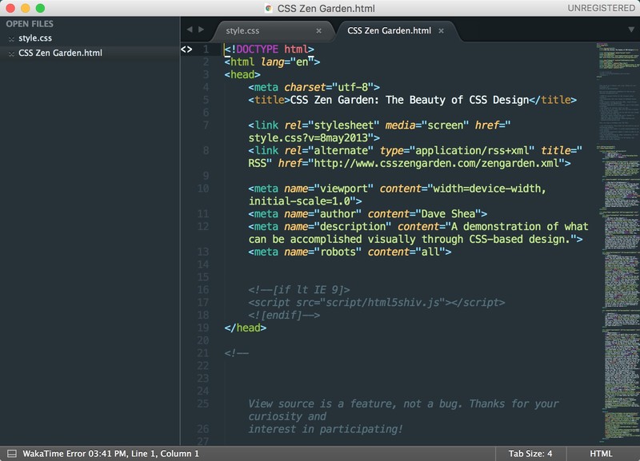
Task: Open the Tab Size: 4 menu
Action: 530,453
